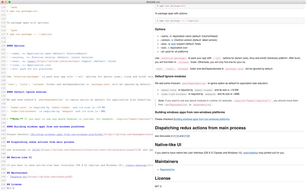Click line number 120 in the gutter
Screen dimensions: 306x191
(3, 46)
